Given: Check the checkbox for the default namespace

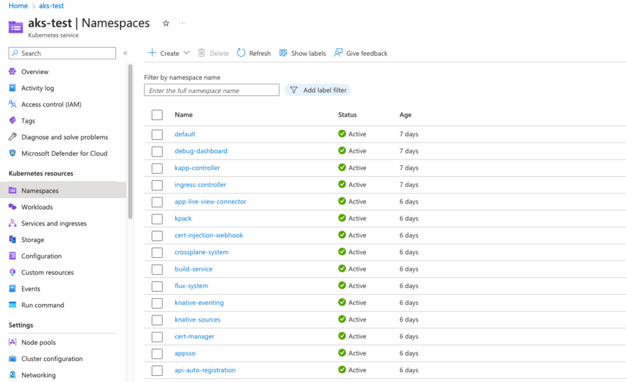Looking at the screenshot, I should (x=157, y=134).
